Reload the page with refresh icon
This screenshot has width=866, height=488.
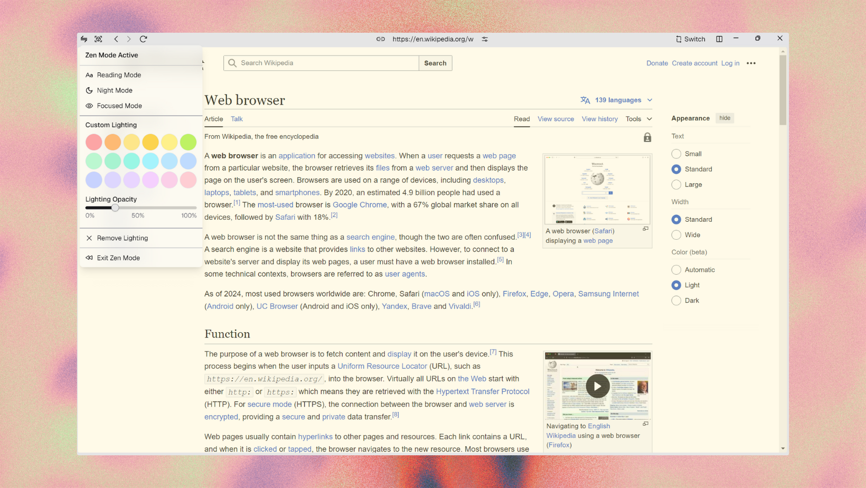point(143,39)
